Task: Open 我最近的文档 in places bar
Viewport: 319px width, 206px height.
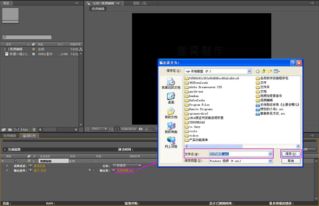Action: click(x=171, y=83)
